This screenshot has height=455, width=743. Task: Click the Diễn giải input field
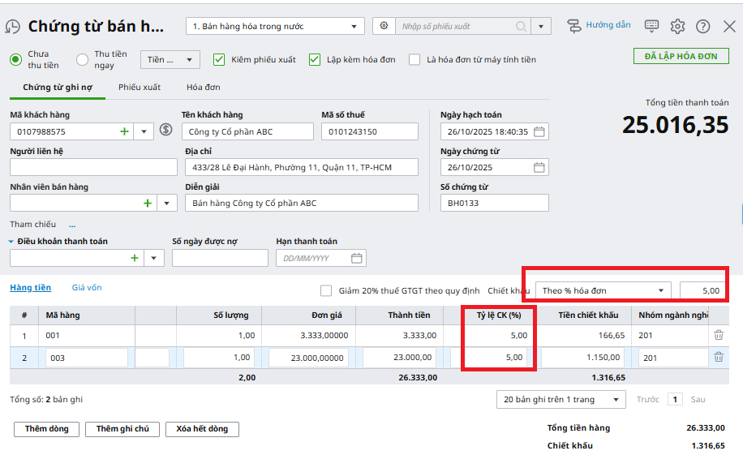tap(301, 204)
